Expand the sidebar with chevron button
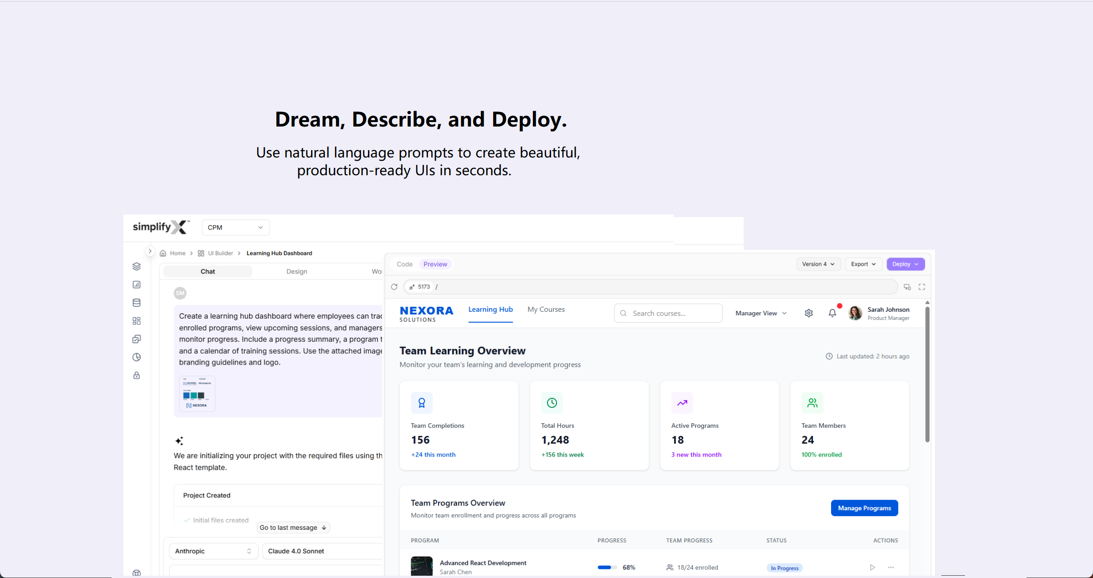Image resolution: width=1093 pixels, height=578 pixels. pos(150,251)
